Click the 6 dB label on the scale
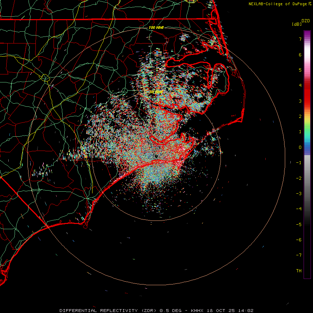313x313 pixels. 300,55
